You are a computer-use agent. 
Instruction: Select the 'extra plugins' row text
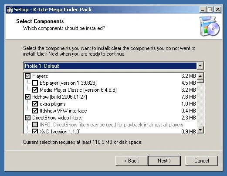point(53,104)
